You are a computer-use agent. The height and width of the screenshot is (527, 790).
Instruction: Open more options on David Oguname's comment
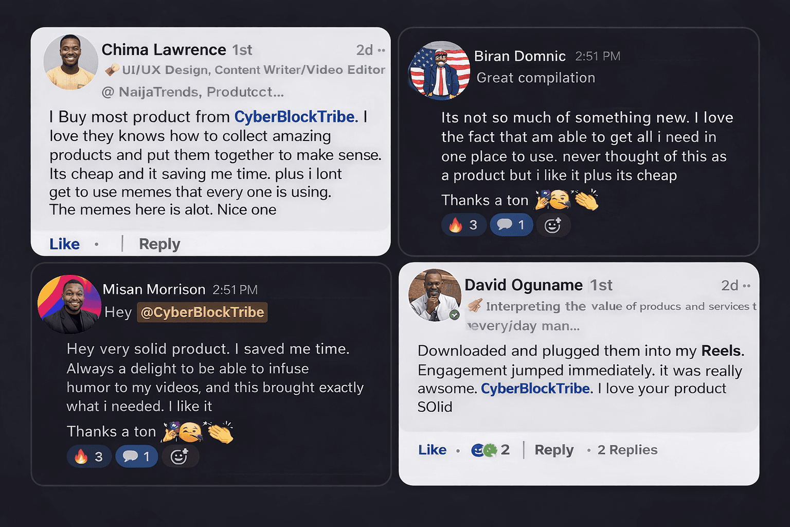tap(747, 286)
